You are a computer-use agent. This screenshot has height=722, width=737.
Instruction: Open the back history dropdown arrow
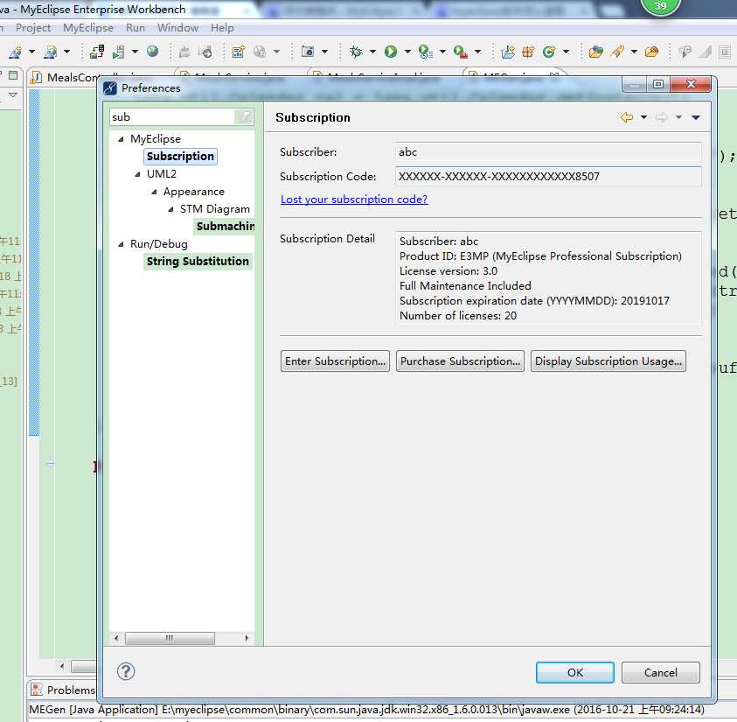pos(644,117)
